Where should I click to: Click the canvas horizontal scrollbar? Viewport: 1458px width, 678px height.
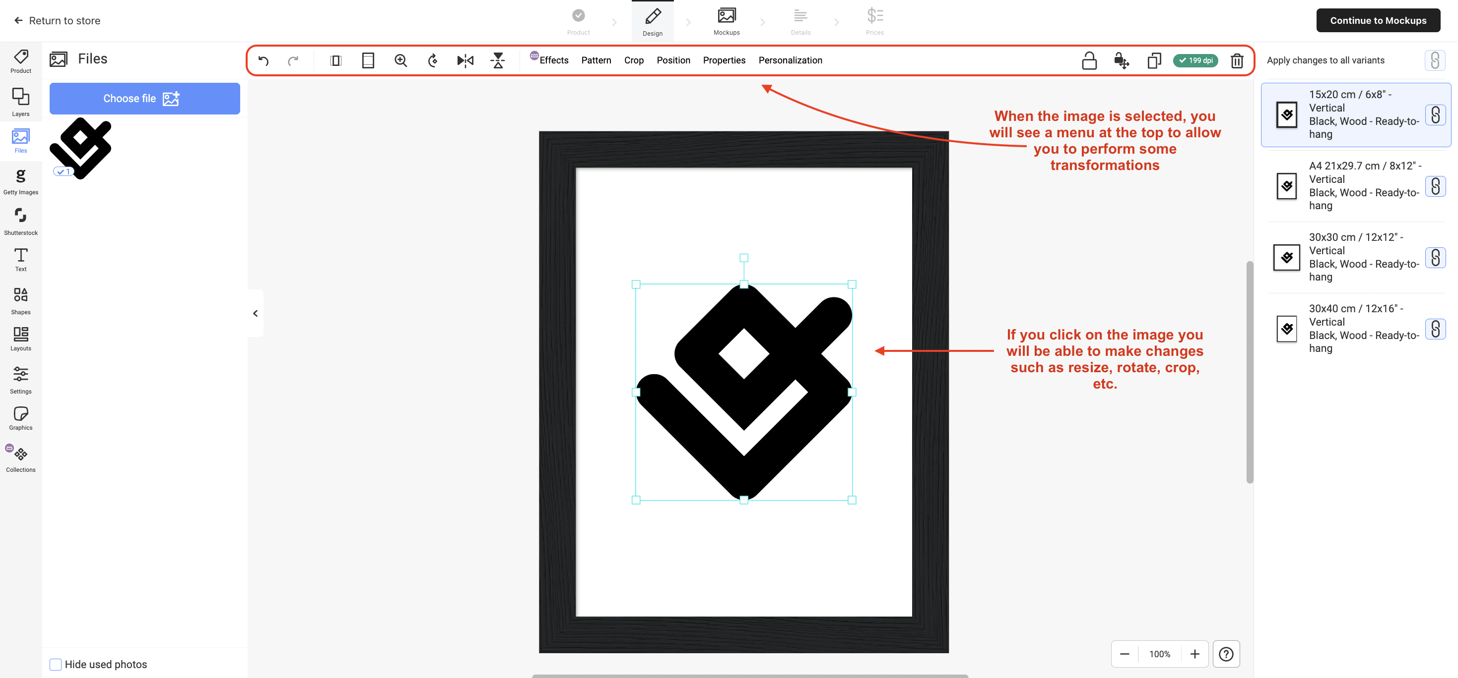click(x=749, y=676)
